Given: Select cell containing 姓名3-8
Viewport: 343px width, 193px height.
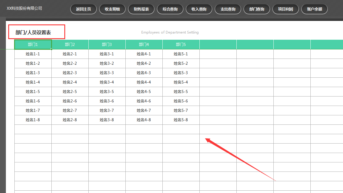Looking at the screenshot, I should (107, 120).
